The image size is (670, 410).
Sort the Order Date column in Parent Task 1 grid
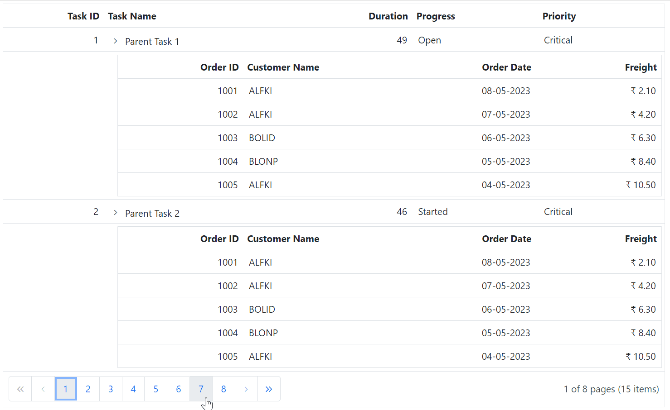(506, 67)
